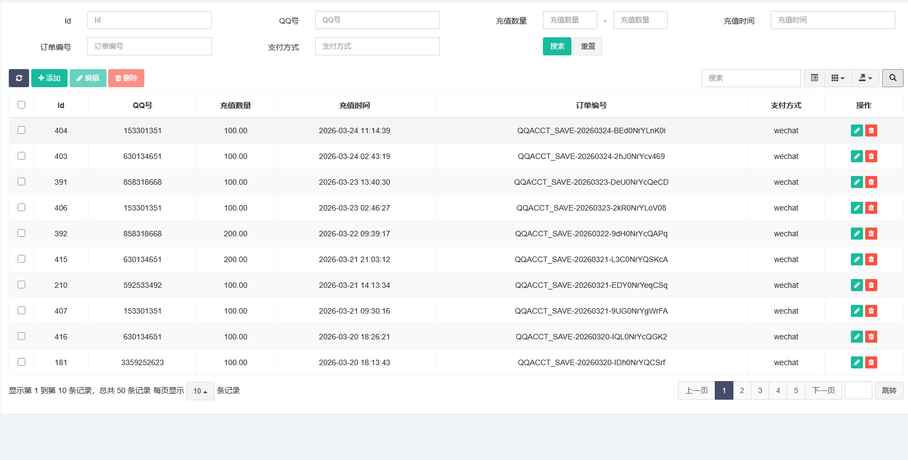
Task: Delete the row with Id 403
Action: click(871, 156)
